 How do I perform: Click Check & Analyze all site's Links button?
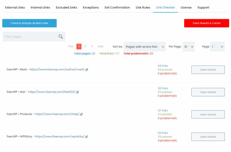coord(29,23)
